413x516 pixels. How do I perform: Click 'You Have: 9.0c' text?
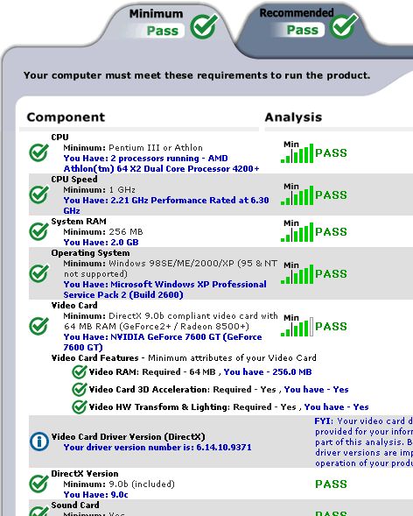click(95, 495)
